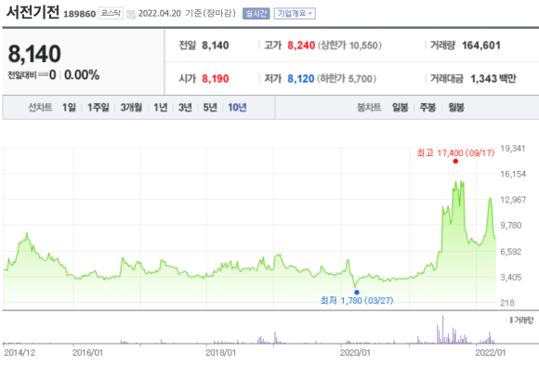This screenshot has width=539, height=365.
Task: Click the 봉차트 label
Action: click(369, 108)
